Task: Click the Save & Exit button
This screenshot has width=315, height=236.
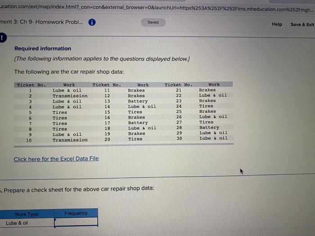Action: tap(302, 24)
